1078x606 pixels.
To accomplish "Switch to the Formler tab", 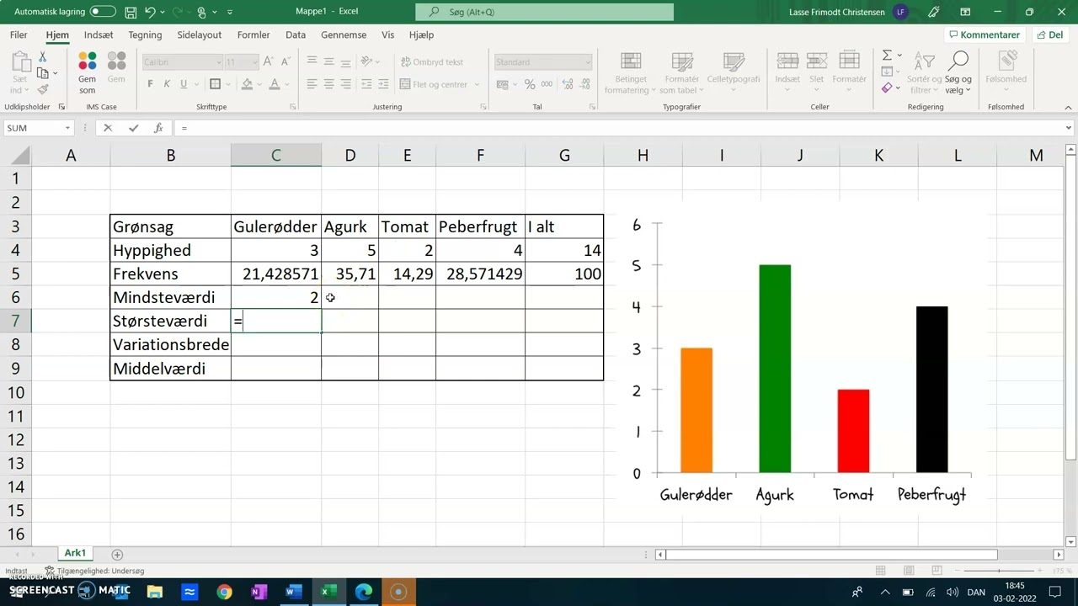I will pyautogui.click(x=253, y=35).
